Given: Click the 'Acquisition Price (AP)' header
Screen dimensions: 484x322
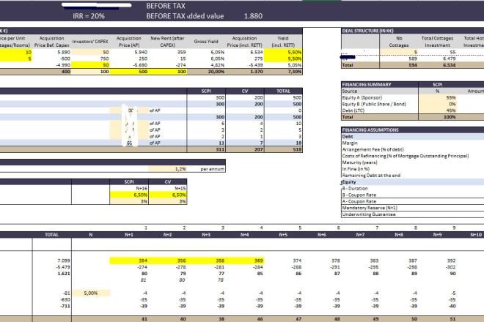Looking at the screenshot, I should click(x=129, y=42).
